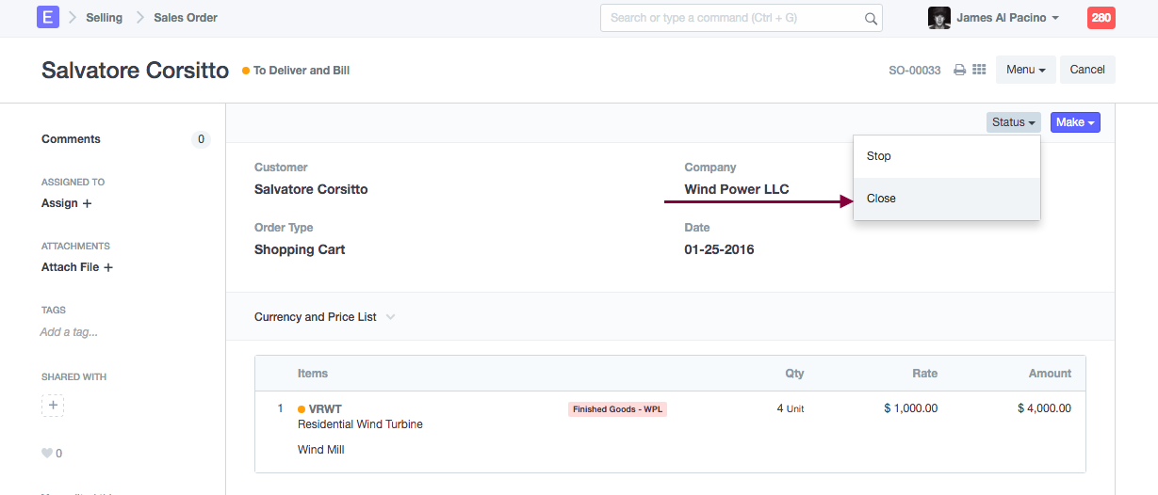Click the ERPNext home logo icon

coord(48,17)
